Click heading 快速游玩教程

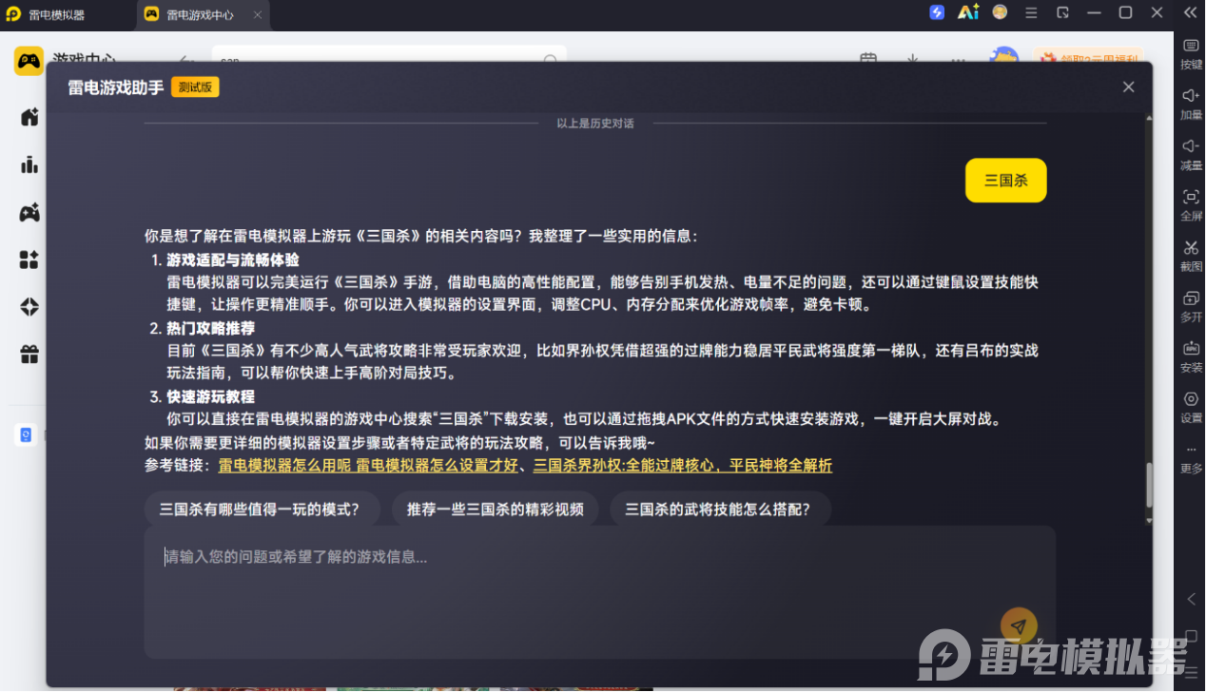pos(211,396)
